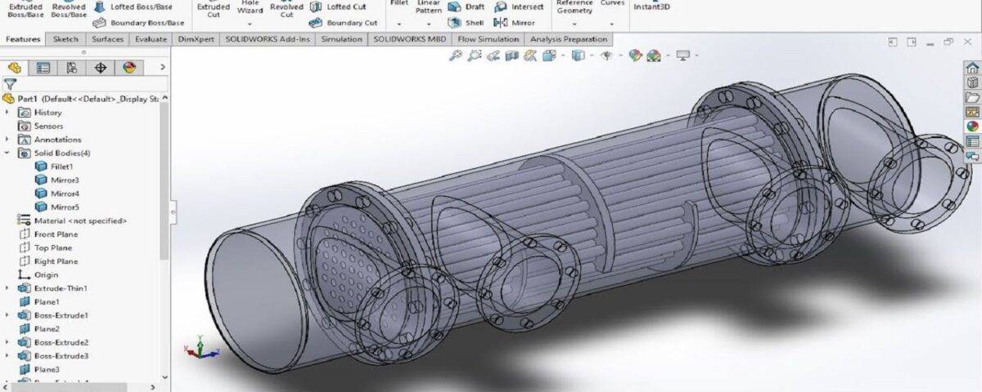Open the SOLIDWORKS Add-Ins tab

tap(268, 39)
